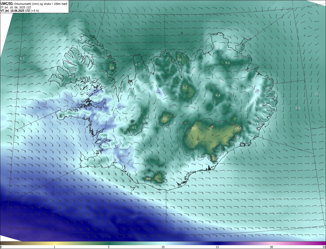The height and width of the screenshot is (249, 326).
Task: Click the 3.7 value label
Action: pos(185,88)
